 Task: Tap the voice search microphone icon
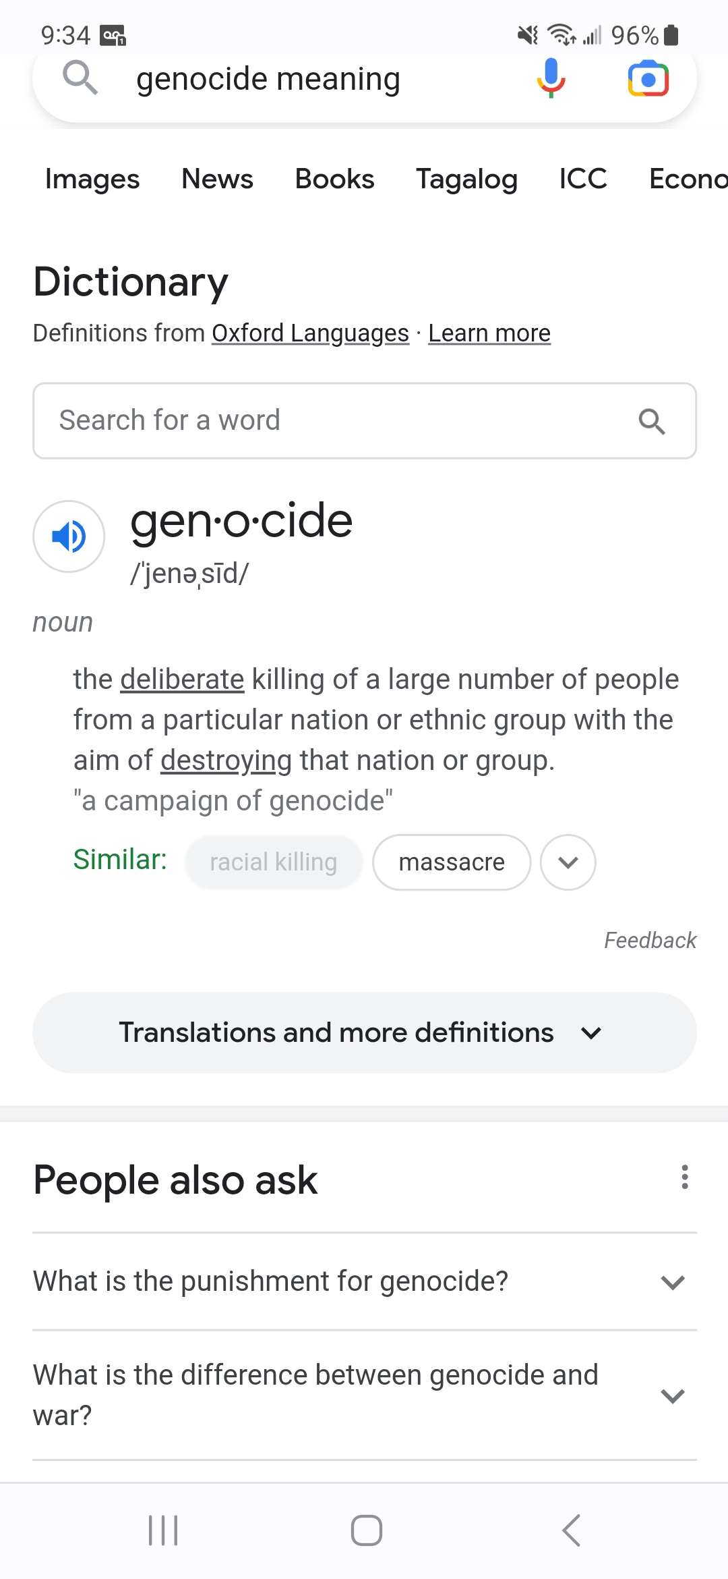551,78
